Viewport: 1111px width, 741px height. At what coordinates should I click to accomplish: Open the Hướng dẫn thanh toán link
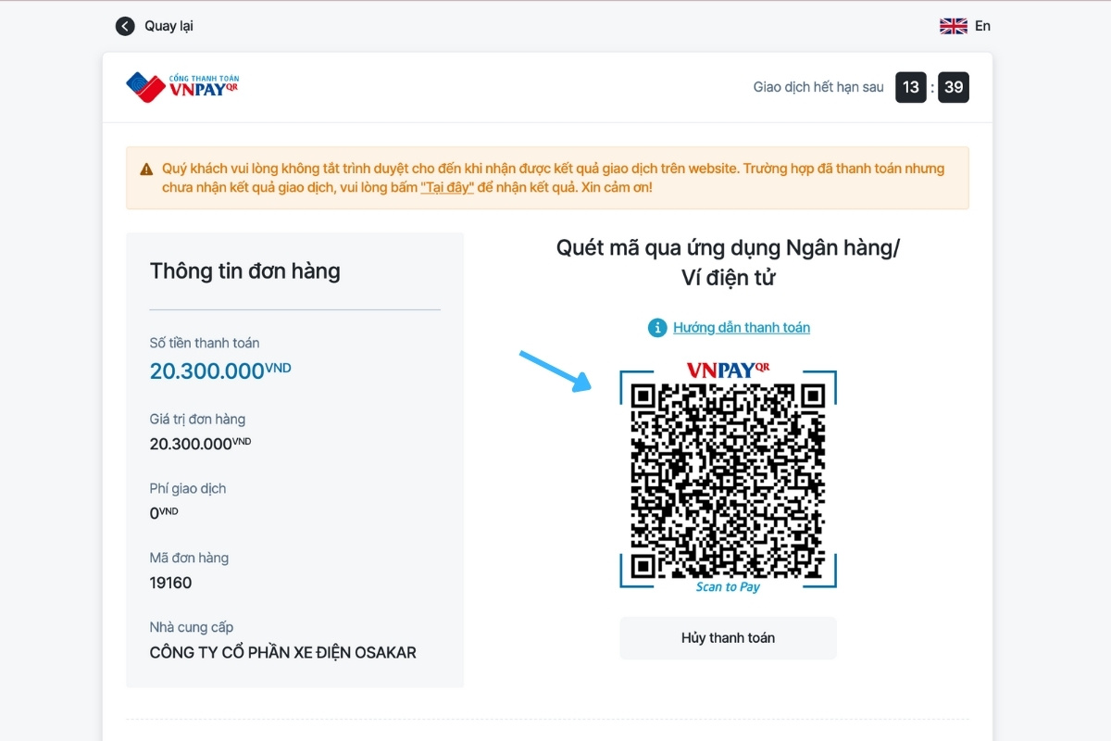pos(741,328)
